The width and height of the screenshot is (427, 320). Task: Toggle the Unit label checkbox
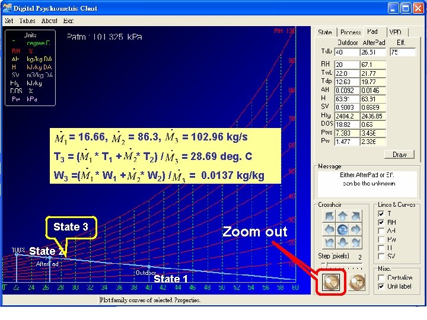coord(381,287)
